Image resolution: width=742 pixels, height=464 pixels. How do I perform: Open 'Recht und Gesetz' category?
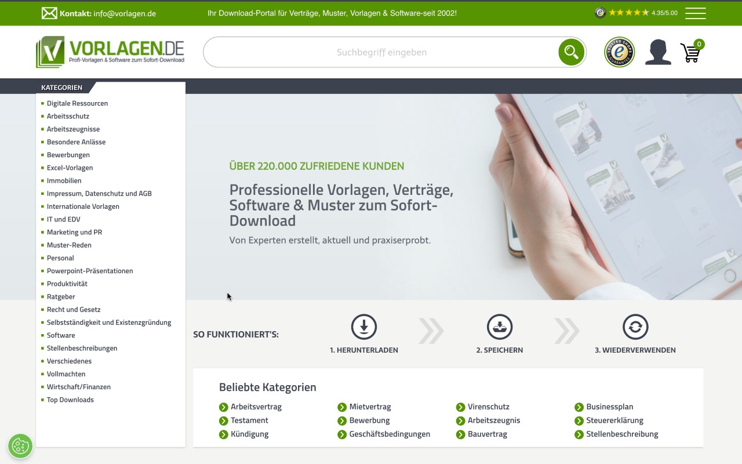tap(74, 309)
